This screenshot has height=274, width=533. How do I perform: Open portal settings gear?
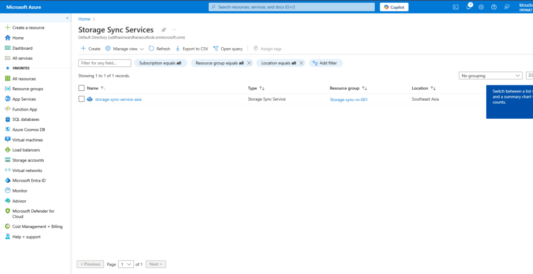coord(481,7)
